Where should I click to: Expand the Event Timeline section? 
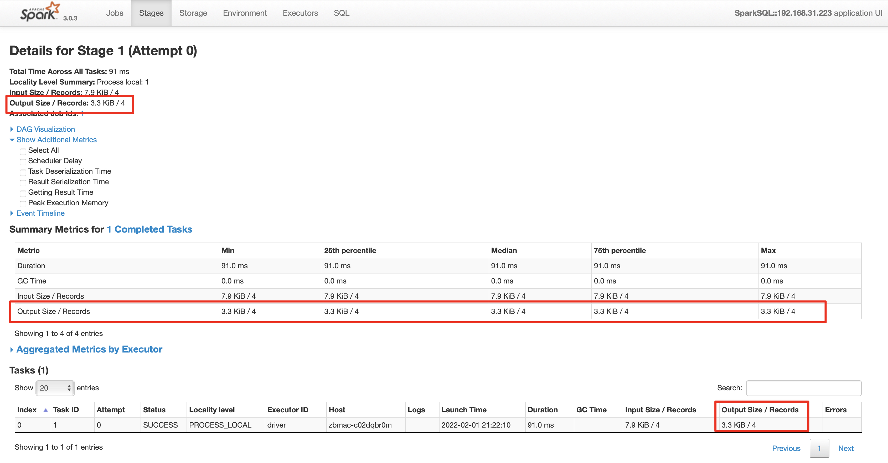40,213
